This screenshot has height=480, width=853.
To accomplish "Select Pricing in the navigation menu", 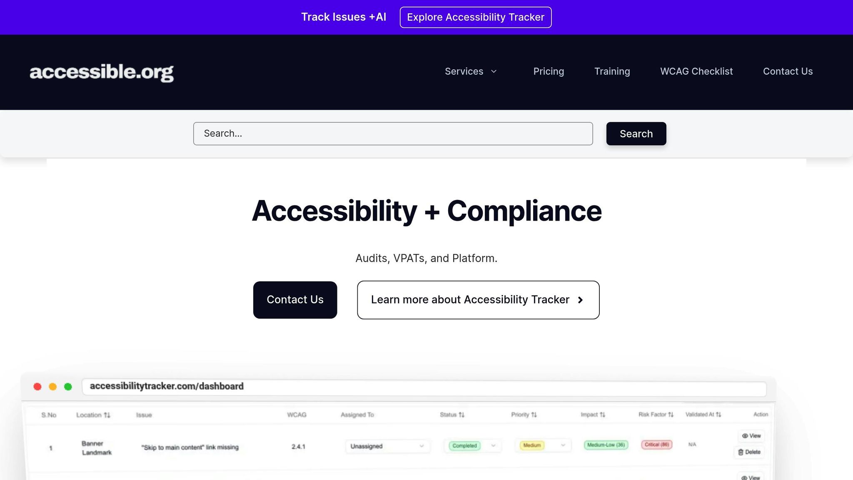I will [x=549, y=71].
